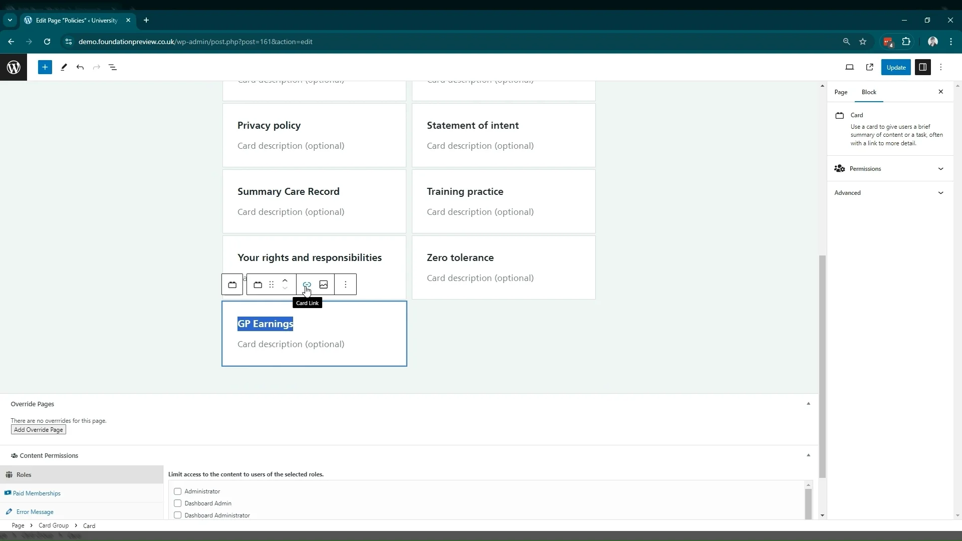Bookmark this page with the star icon

(x=863, y=42)
